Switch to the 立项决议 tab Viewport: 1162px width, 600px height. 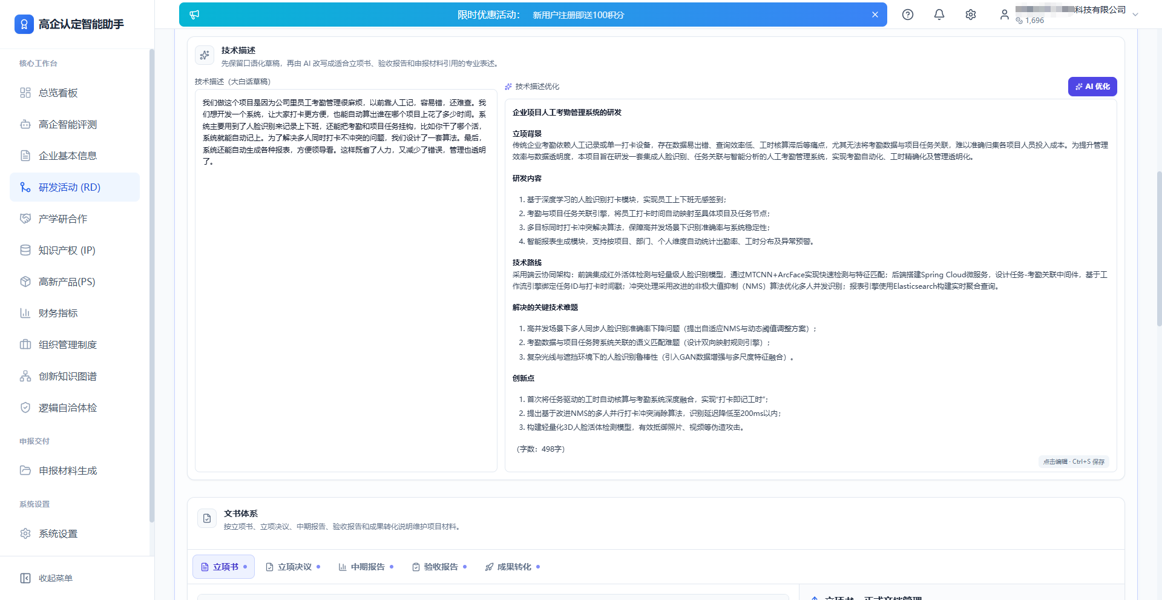pyautogui.click(x=293, y=567)
